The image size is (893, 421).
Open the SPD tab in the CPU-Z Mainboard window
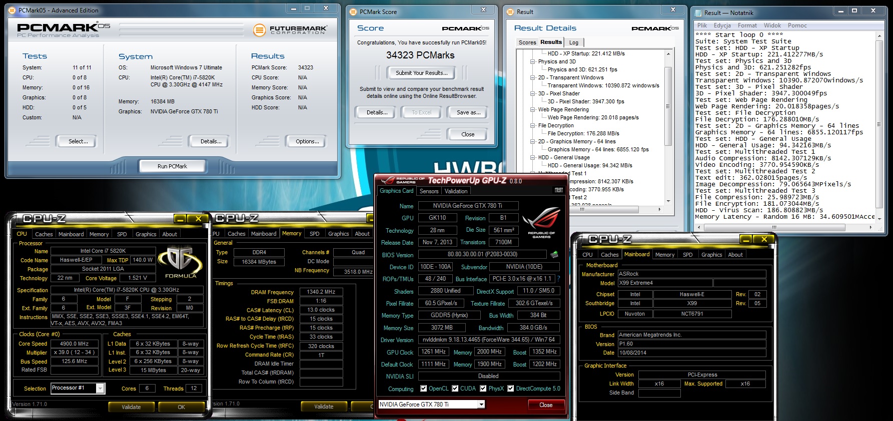[687, 255]
